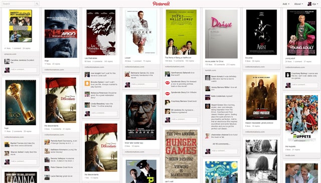Image resolution: width=321 pixels, height=183 pixels.
Task: Open the Looper poster pin
Action: pos(141,32)
